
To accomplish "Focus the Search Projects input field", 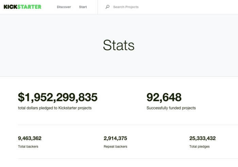I will [153, 7].
